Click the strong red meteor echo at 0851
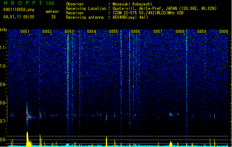This screenshot has width=232, height=147. click(28, 115)
